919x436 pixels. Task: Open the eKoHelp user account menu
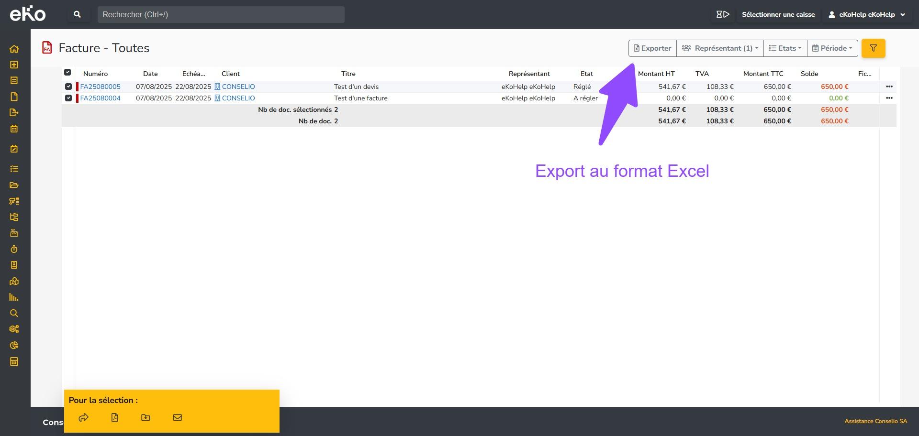[866, 14]
